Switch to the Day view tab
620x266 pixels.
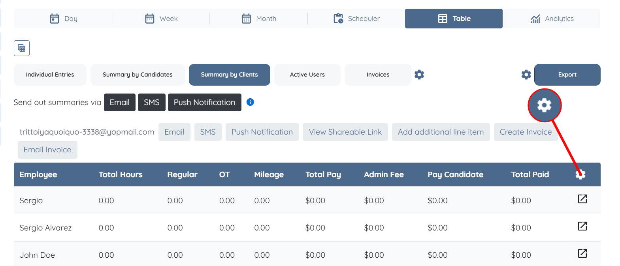pyautogui.click(x=63, y=19)
